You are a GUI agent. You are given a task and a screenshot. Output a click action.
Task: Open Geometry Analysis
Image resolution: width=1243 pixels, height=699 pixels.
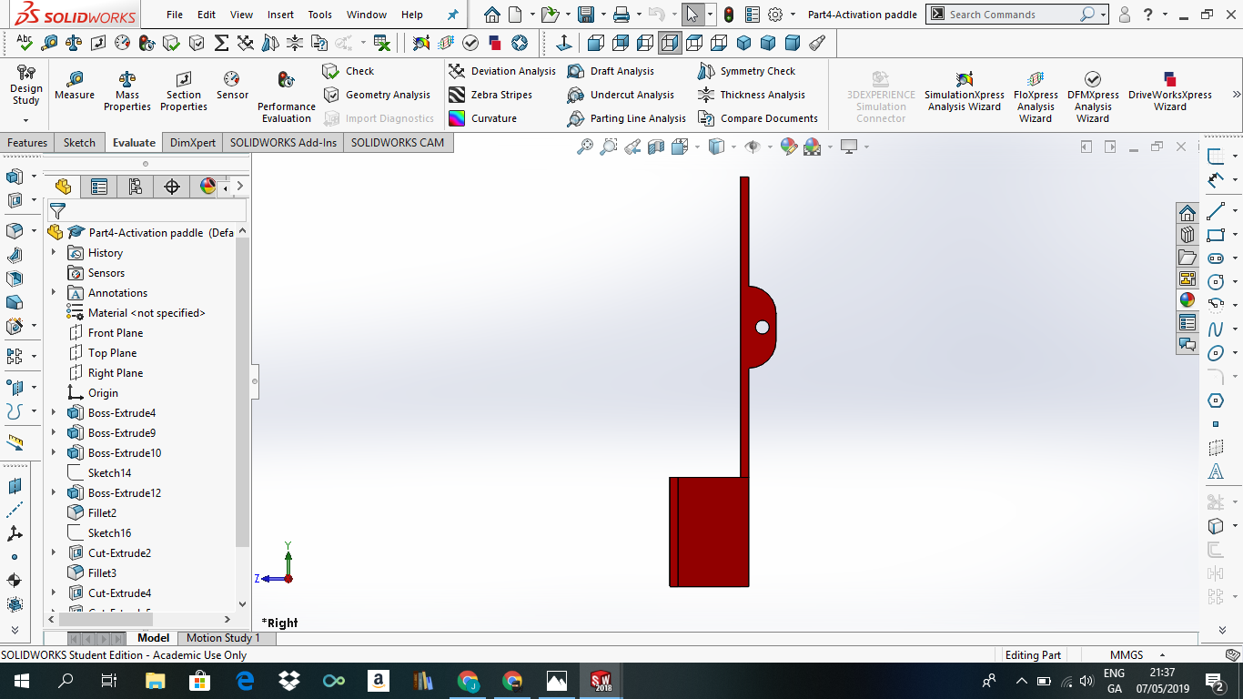[377, 95]
